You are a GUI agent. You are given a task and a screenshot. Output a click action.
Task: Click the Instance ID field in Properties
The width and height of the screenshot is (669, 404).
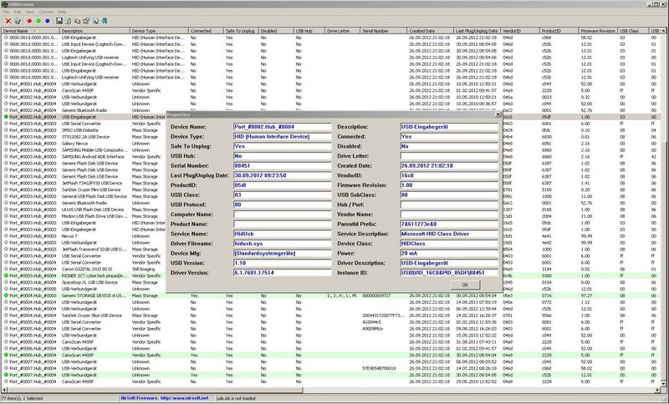coord(449,272)
